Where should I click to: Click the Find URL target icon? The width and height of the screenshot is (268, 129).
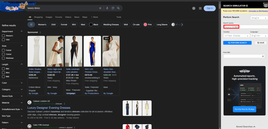point(263,56)
